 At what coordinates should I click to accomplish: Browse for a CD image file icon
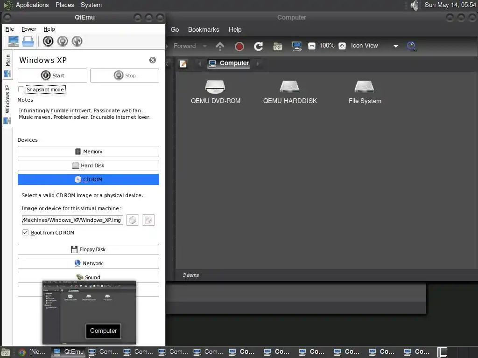[148, 220]
